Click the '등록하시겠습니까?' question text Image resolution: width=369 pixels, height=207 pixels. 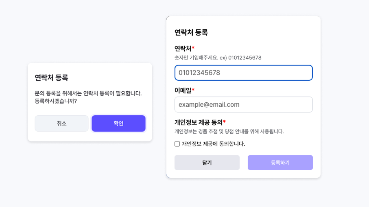[56, 101]
